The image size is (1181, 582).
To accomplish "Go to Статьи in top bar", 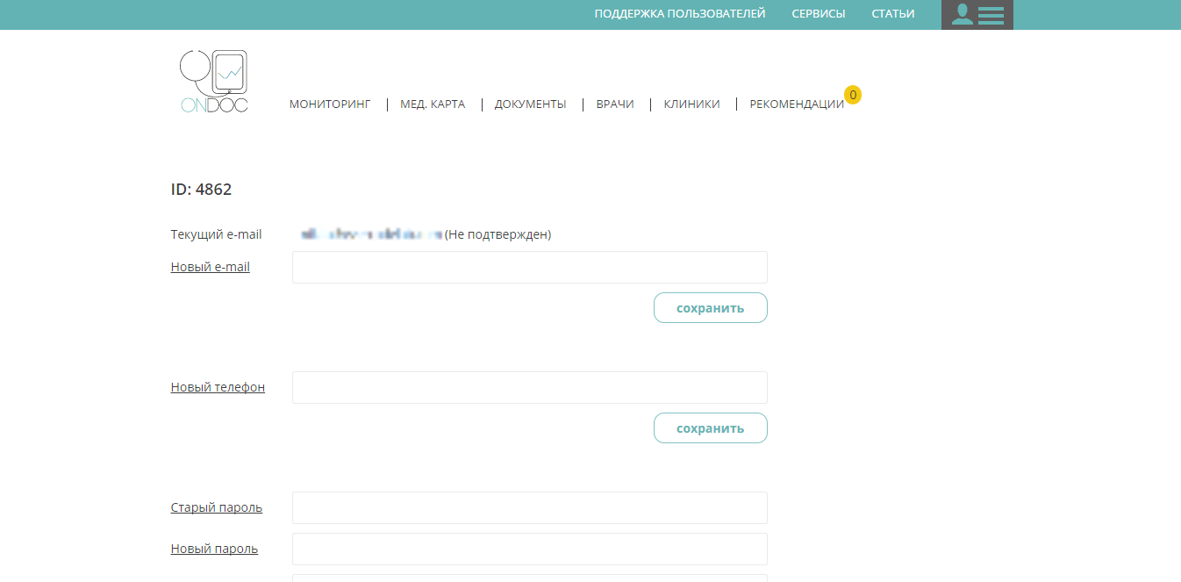I will click(892, 14).
